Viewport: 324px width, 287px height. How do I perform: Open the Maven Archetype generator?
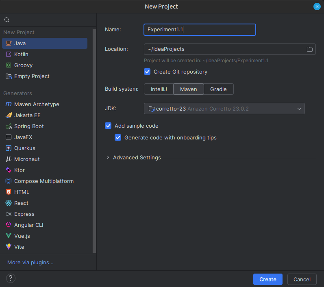33,104
